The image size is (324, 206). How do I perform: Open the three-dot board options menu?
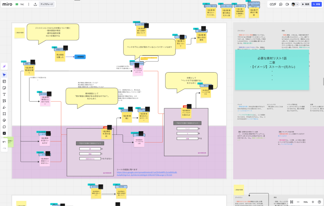28,4
